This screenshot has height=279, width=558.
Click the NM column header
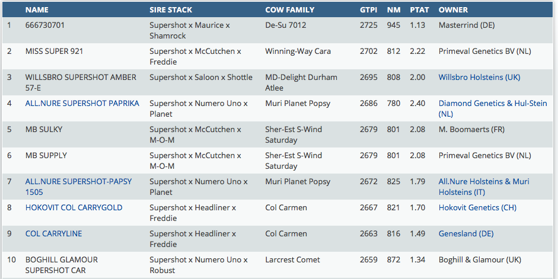pos(393,10)
